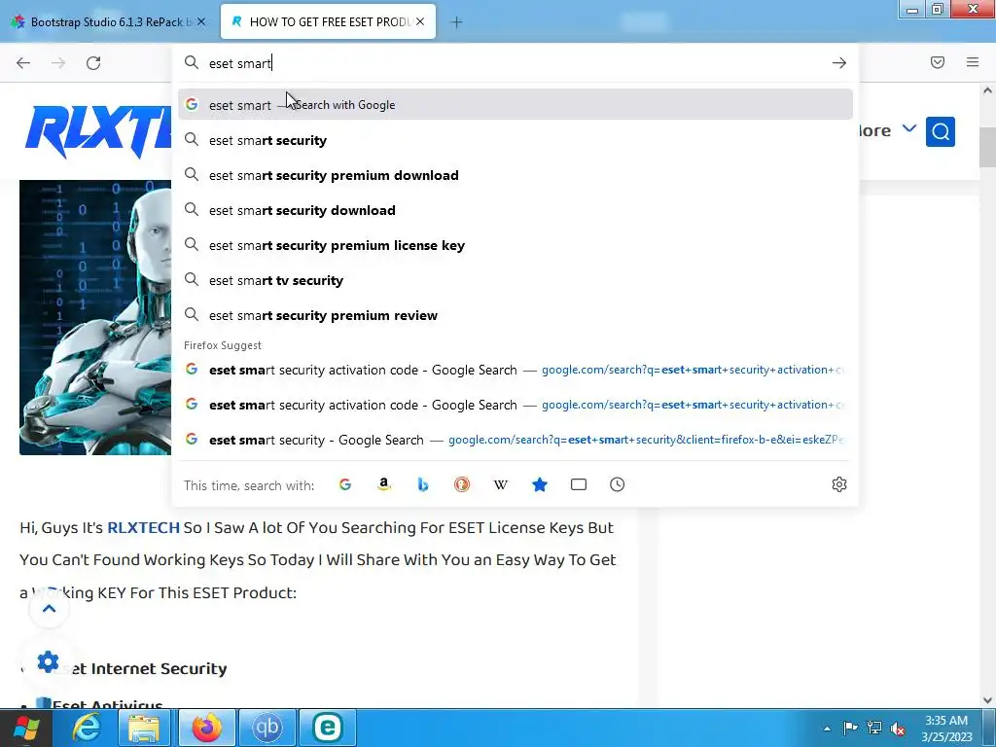Search this time with Google
The image size is (996, 747).
tap(345, 484)
